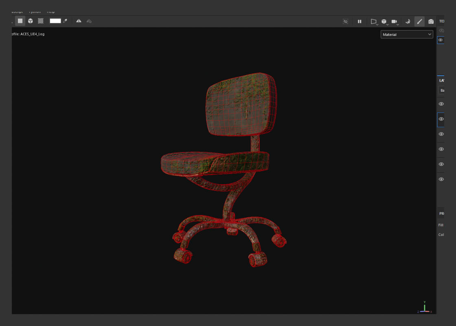Toggle visibility of the selected layer
This screenshot has width=456, height=326.
pyautogui.click(x=441, y=119)
